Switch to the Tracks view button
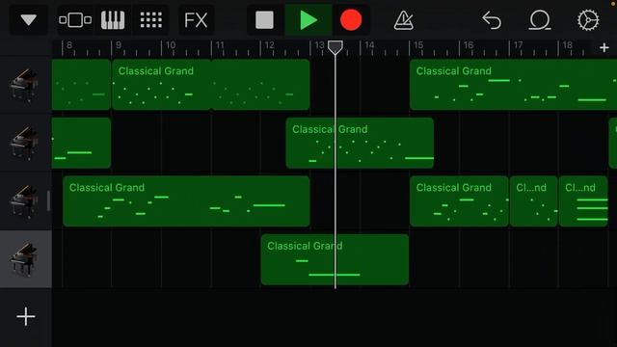The height and width of the screenshot is (347, 617). (75, 19)
